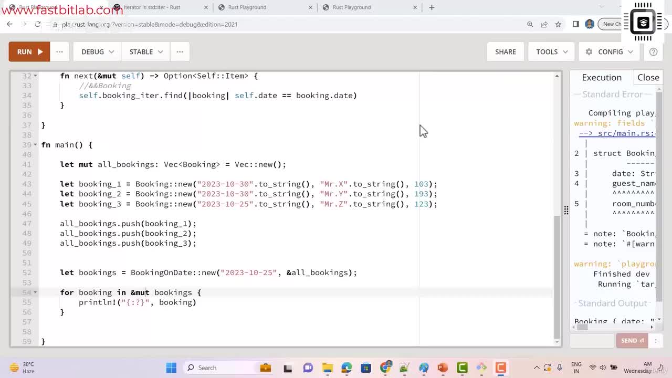Place cursor on 'fn main() {' line
The height and width of the screenshot is (378, 672).
click(67, 145)
